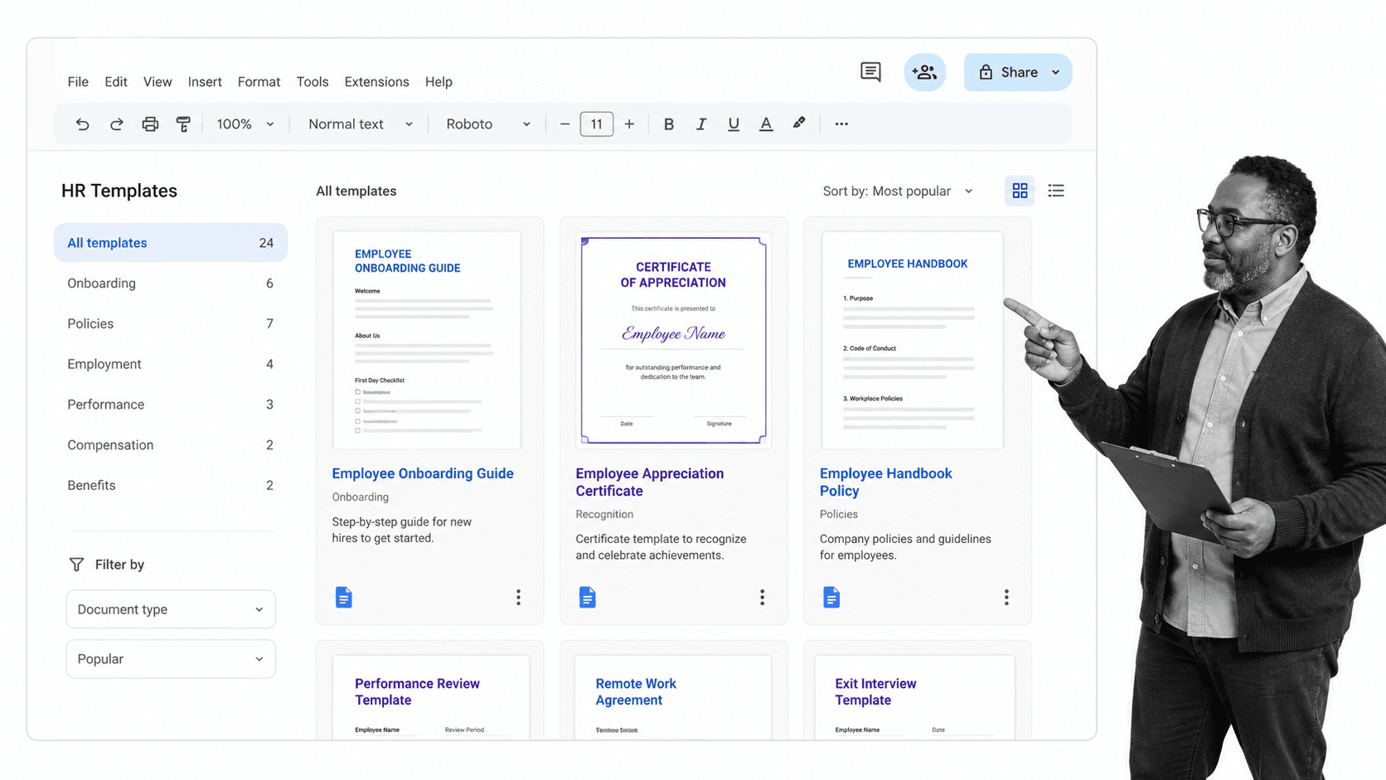Select the paint format roller icon
The height and width of the screenshot is (780, 1386).
click(x=183, y=124)
